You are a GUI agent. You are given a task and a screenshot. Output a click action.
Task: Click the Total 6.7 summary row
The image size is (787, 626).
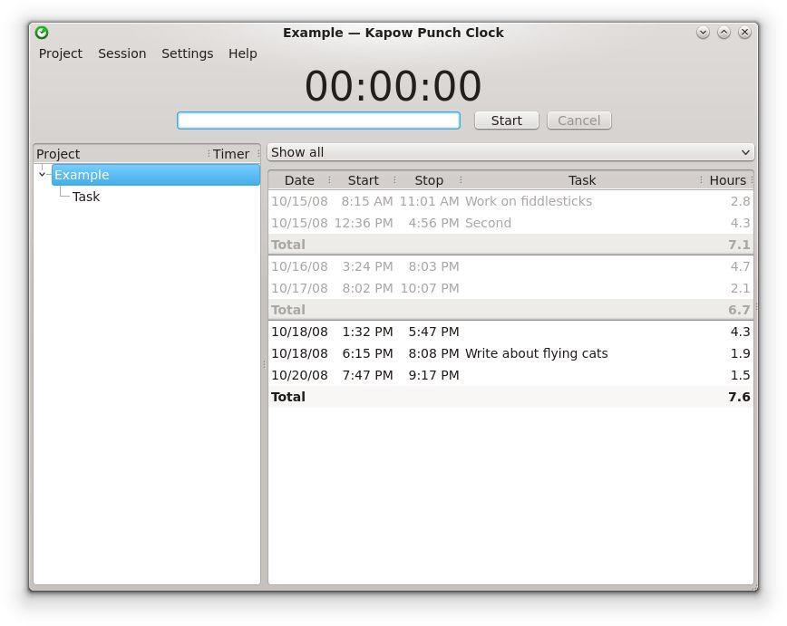coord(510,310)
